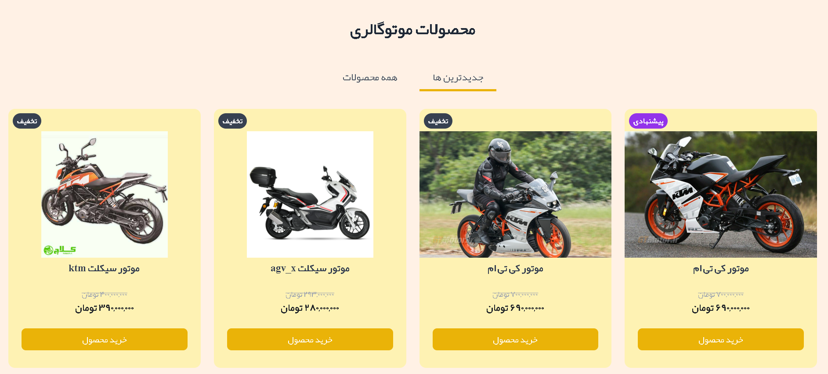
Task: Click the تخفیف badge on rider KTM card
Action: (438, 121)
